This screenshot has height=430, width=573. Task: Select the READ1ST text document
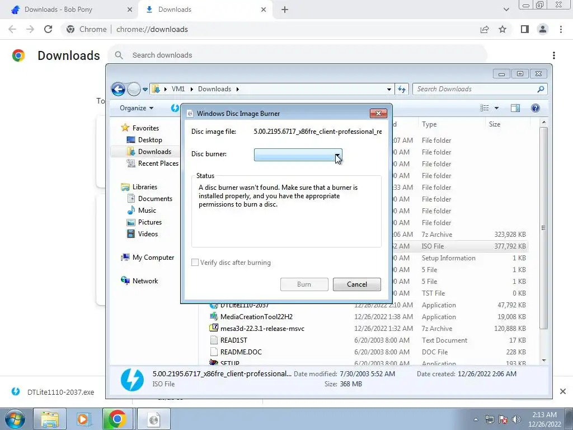[x=233, y=340]
